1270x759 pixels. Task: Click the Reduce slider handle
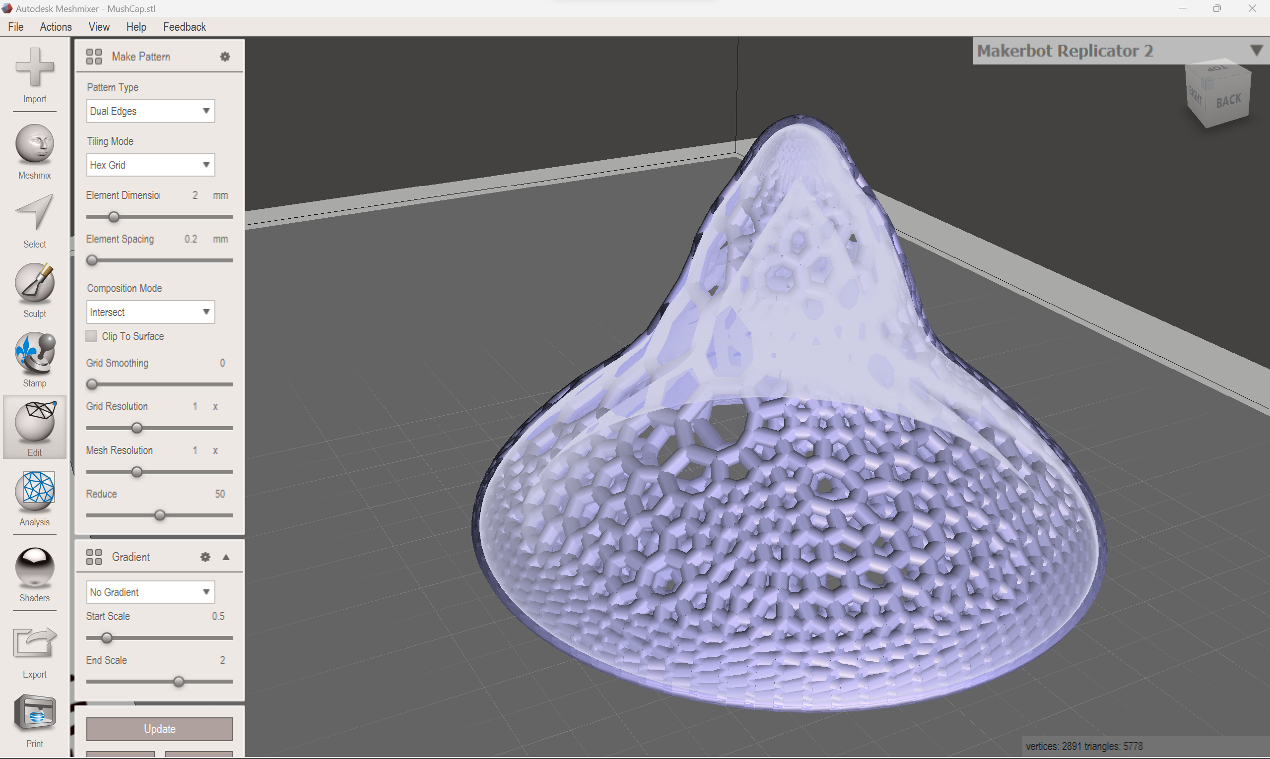click(x=160, y=515)
